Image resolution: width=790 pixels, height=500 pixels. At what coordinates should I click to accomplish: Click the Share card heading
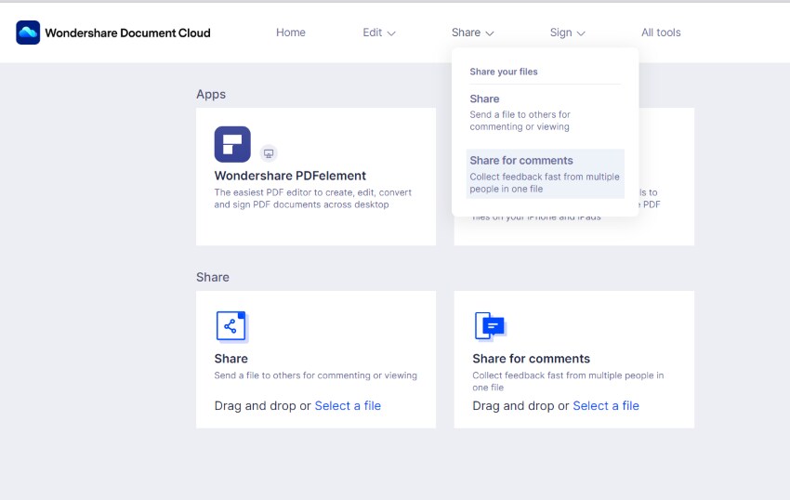(231, 359)
